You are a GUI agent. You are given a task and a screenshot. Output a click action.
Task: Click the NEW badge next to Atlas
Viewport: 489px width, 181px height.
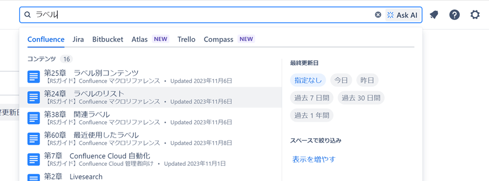click(x=160, y=39)
